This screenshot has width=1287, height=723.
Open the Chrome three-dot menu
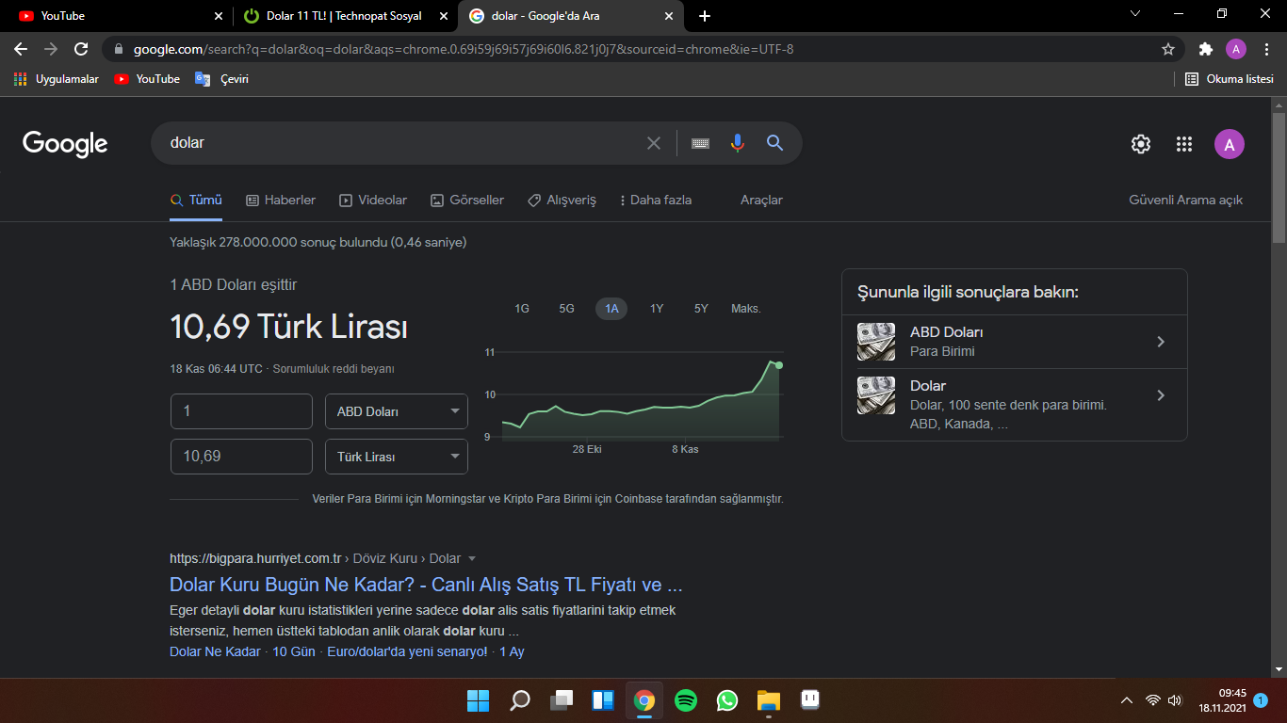click(1266, 49)
